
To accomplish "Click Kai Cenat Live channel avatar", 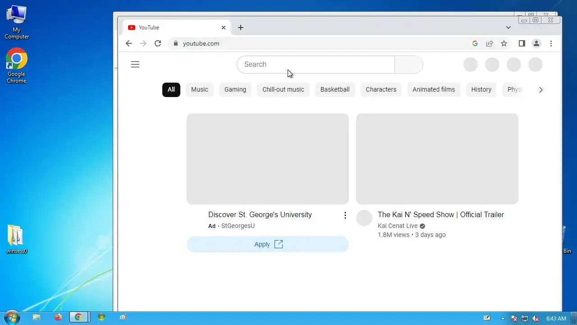I will coord(364,218).
